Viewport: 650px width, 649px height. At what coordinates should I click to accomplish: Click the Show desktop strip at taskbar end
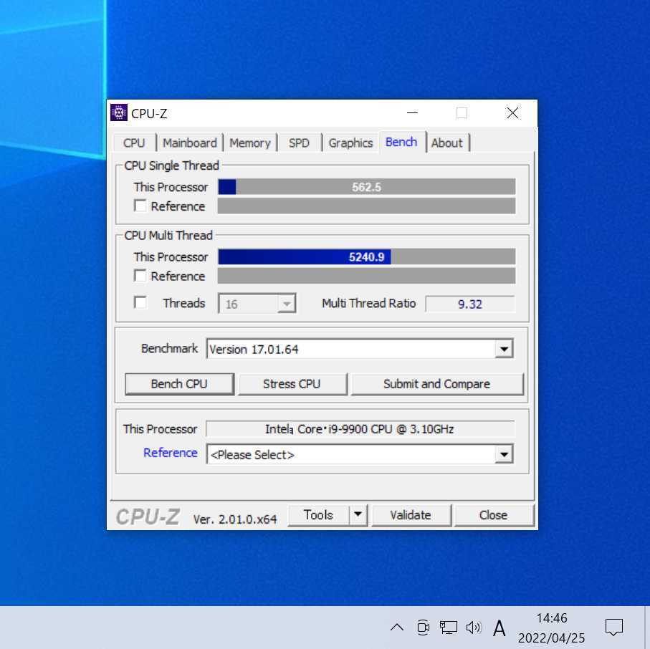(x=647, y=628)
